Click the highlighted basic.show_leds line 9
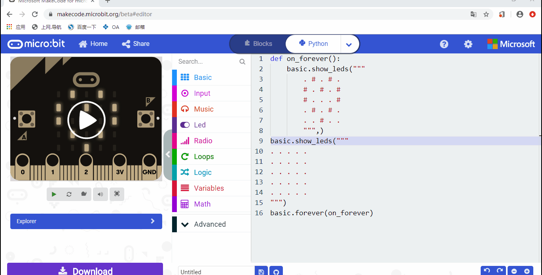Viewport: 542px width, 275px height. 309,141
